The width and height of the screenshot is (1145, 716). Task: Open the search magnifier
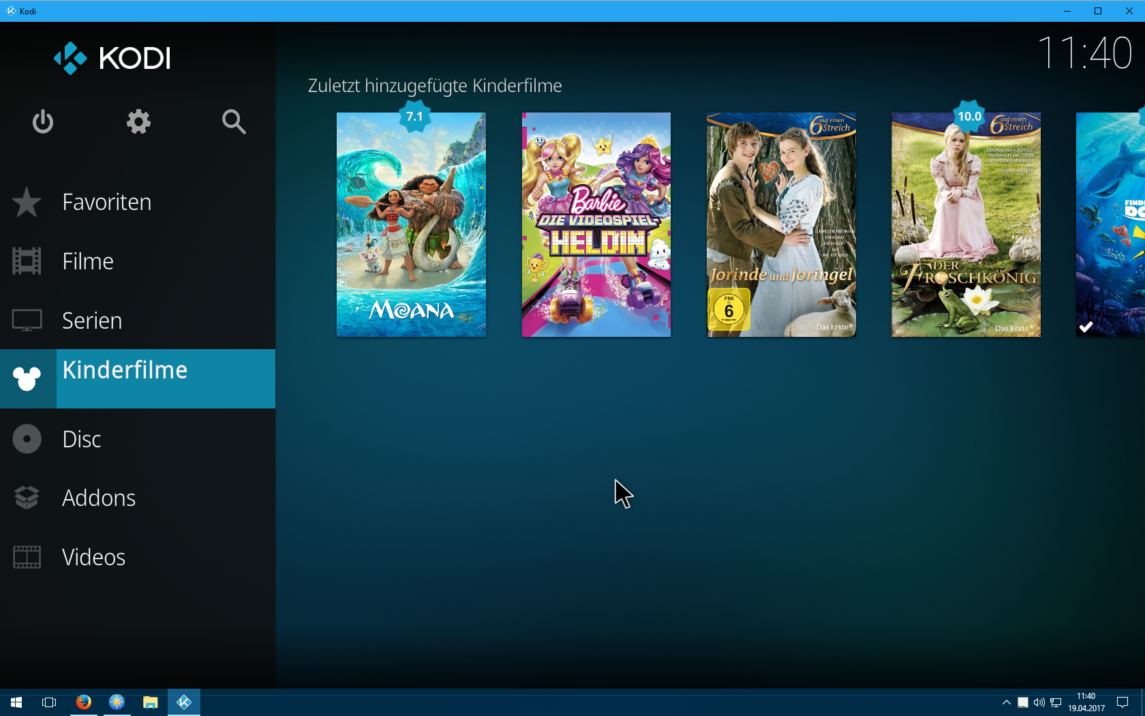pos(234,121)
